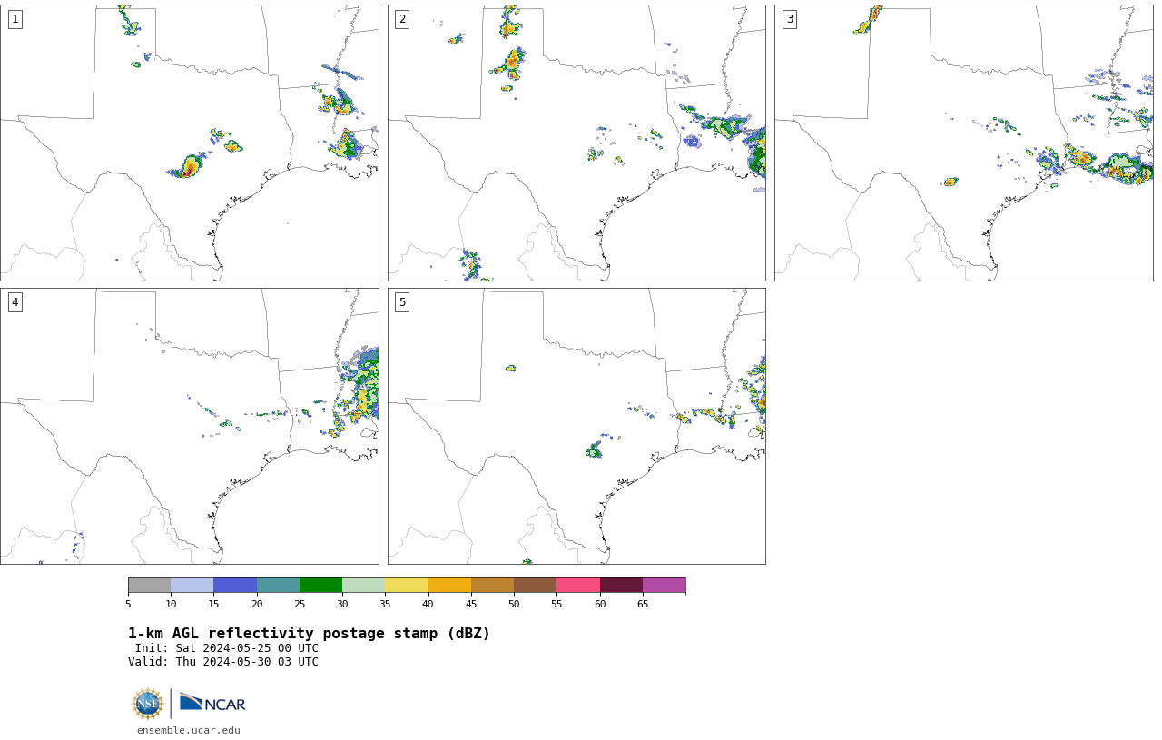Click the light lavender 10-15 dBZ swatch
Image resolution: width=1162 pixels, height=740 pixels.
pyautogui.click(x=192, y=585)
